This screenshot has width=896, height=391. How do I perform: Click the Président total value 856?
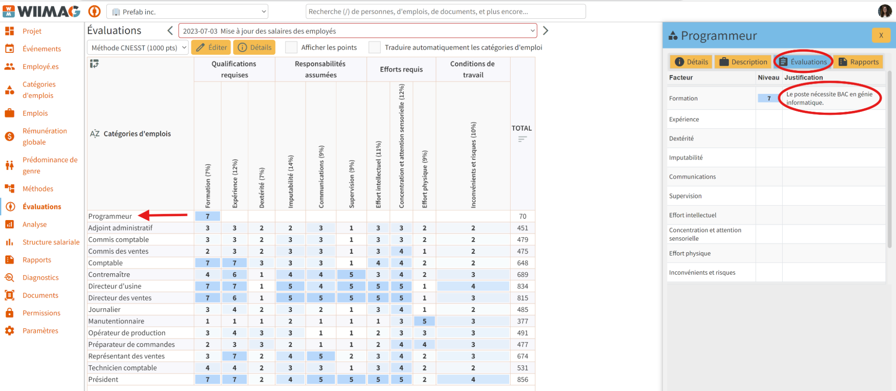tap(523, 379)
